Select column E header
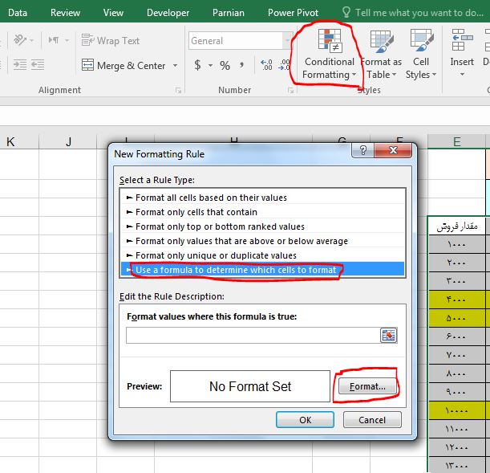Viewport: 490px width, 473px height. click(x=456, y=141)
